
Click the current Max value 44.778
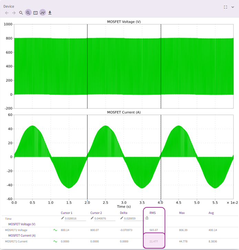183,241
